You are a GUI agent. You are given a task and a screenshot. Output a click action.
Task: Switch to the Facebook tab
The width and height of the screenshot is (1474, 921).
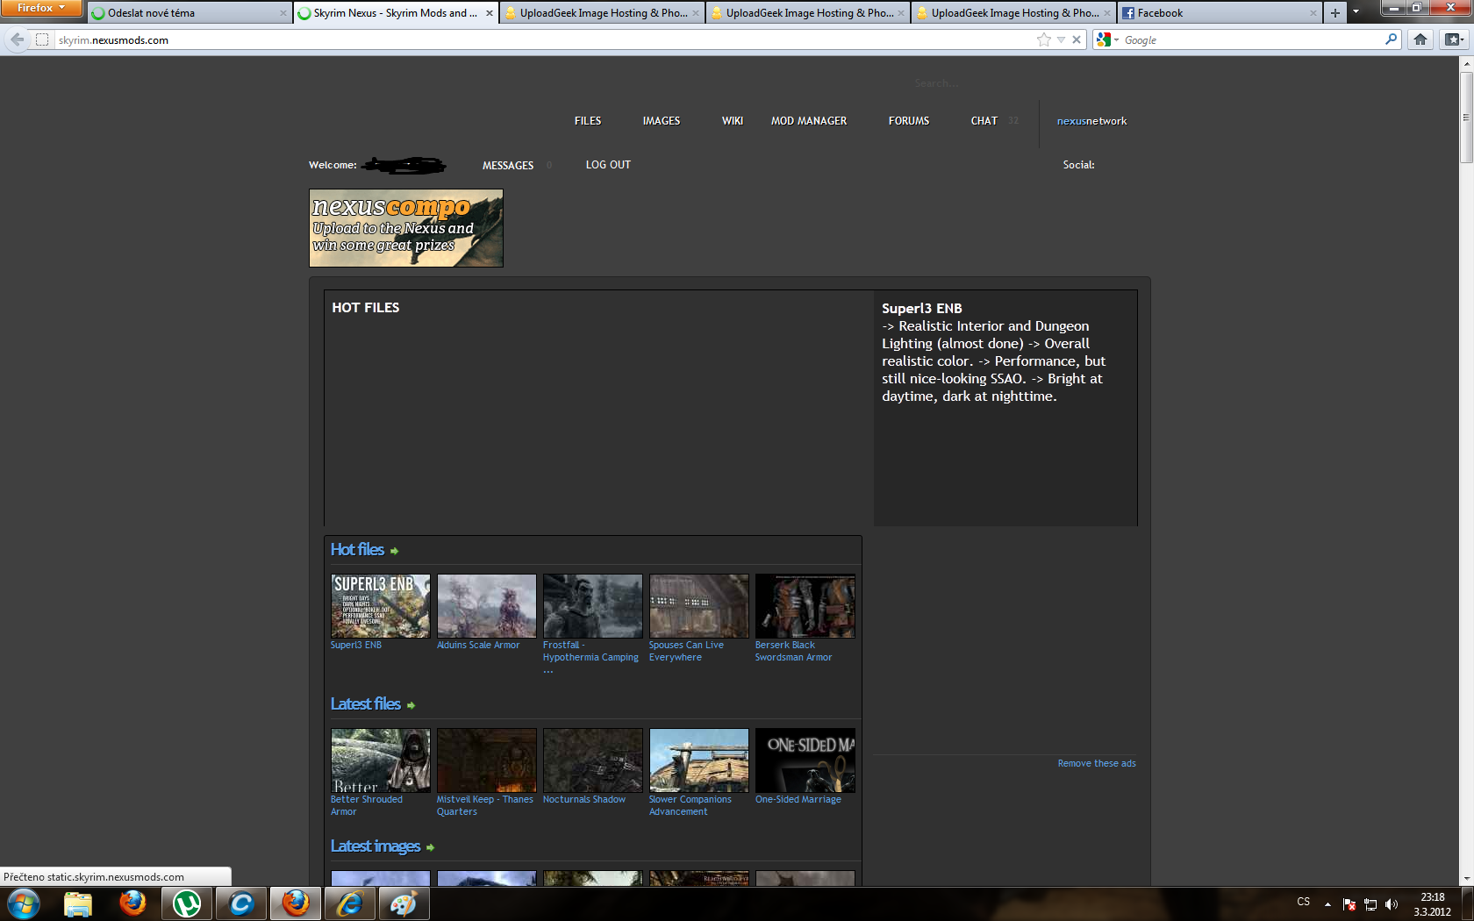pyautogui.click(x=1220, y=13)
